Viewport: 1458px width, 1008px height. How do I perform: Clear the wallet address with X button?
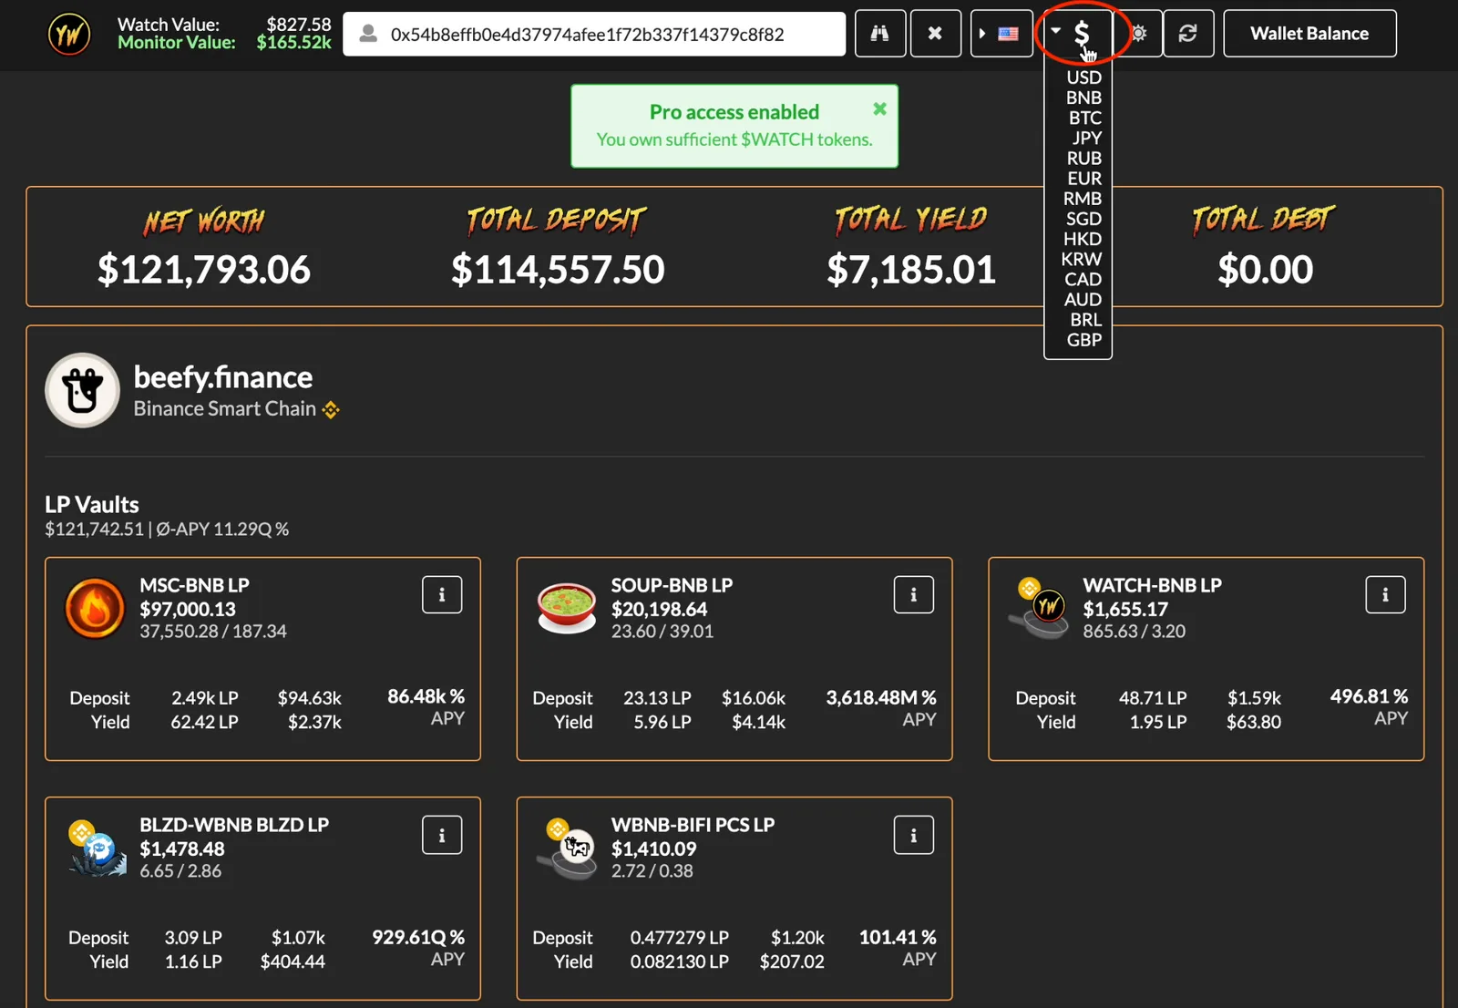click(x=935, y=34)
